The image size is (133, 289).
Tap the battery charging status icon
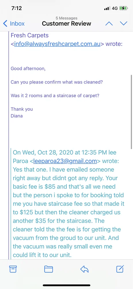click(123, 8)
